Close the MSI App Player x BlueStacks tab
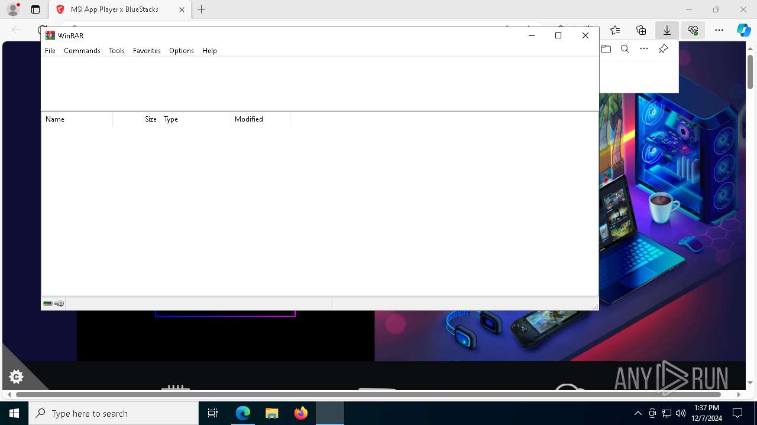 point(182,9)
